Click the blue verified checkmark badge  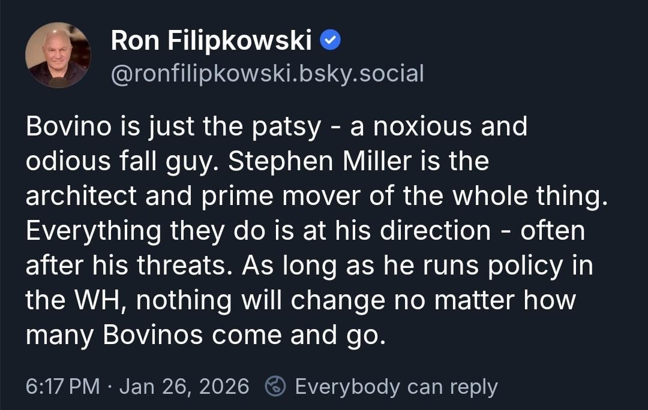(x=331, y=40)
